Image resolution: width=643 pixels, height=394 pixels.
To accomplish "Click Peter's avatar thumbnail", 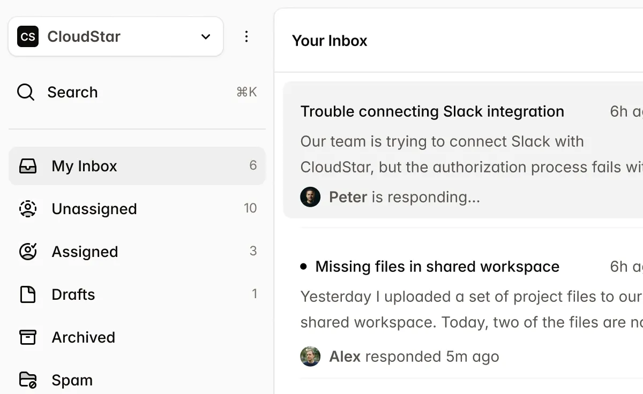I will pyautogui.click(x=310, y=197).
